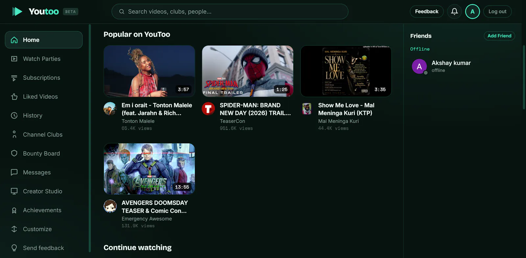
Task: Click the Friends panel scrollbar
Action: click(x=524, y=77)
